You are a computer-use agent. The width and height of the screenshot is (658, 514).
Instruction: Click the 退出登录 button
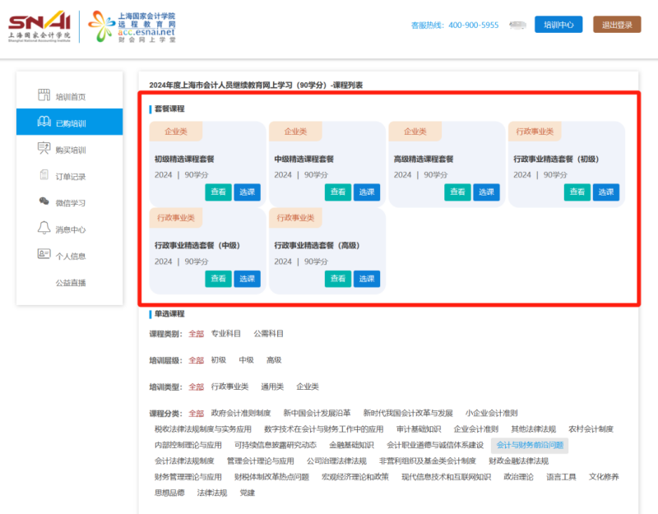pos(616,25)
